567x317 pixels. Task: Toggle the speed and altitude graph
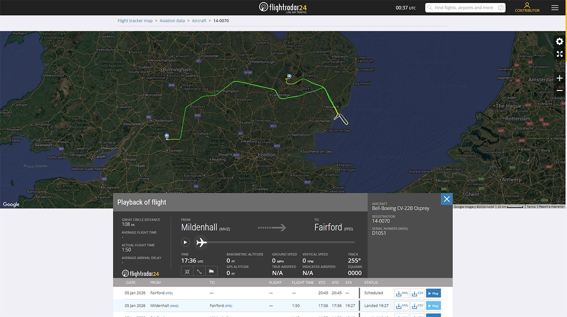[211, 271]
